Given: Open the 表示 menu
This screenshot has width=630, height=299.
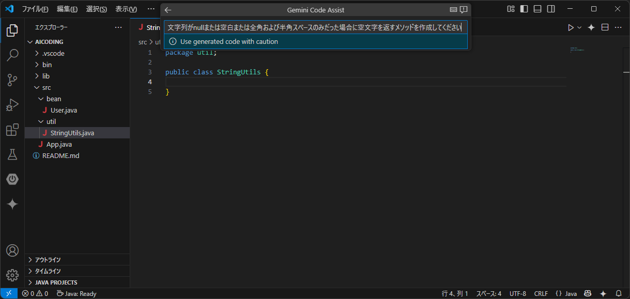Looking at the screenshot, I should click(x=127, y=9).
